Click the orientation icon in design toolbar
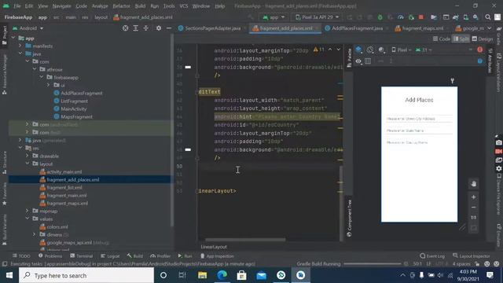503x283 pixels. pos(370,50)
